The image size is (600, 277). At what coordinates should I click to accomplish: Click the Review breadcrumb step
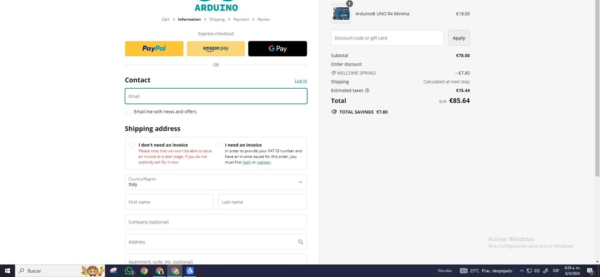click(x=264, y=19)
